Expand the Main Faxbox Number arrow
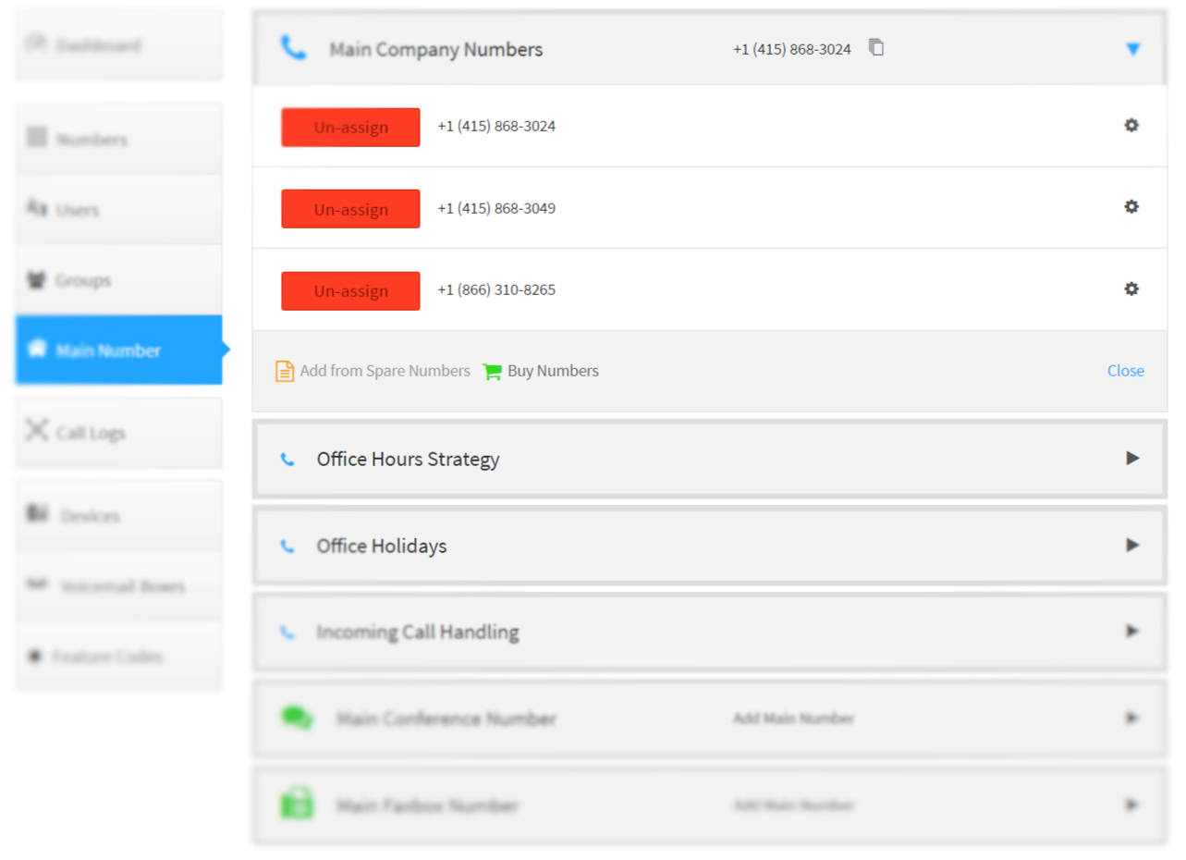1186x860 pixels. [x=1132, y=805]
